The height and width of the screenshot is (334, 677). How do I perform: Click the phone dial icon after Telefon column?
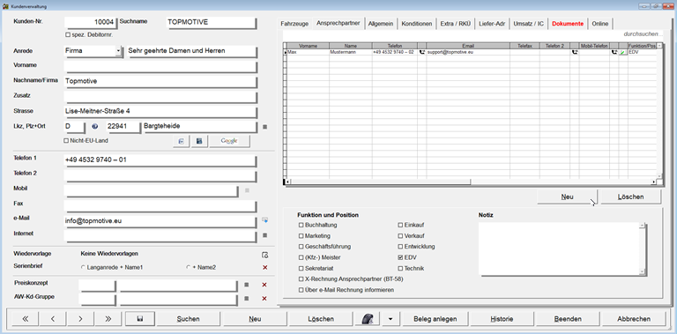point(422,52)
